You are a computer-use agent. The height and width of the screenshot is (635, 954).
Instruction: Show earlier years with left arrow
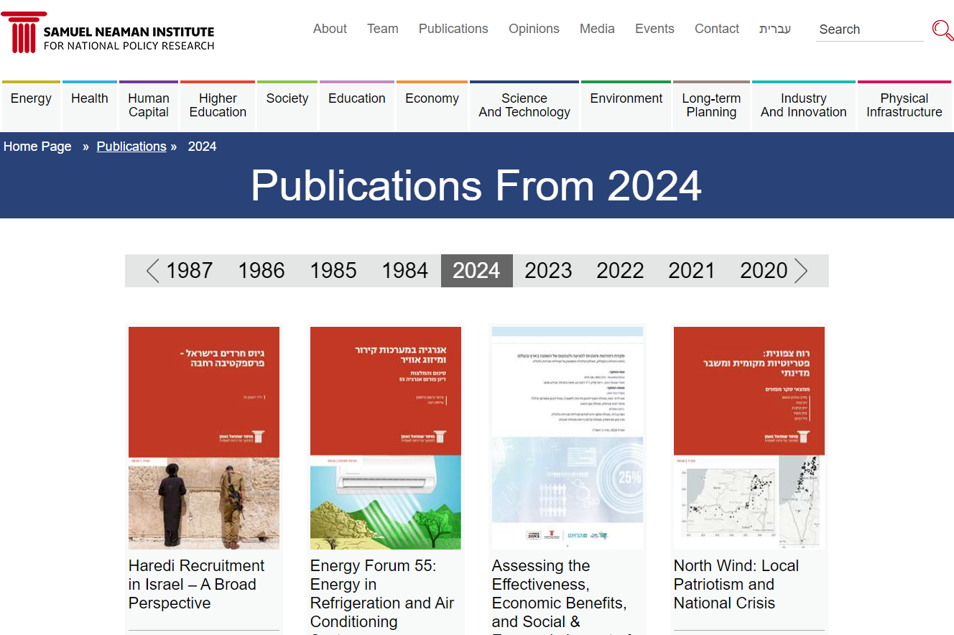(x=152, y=271)
